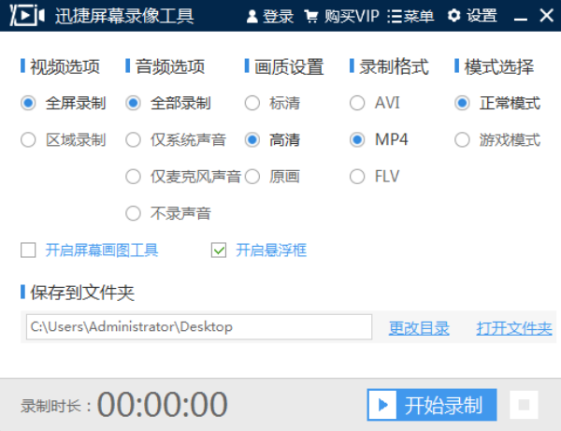Click the settings gear icon
The height and width of the screenshot is (431, 561).
point(454,16)
